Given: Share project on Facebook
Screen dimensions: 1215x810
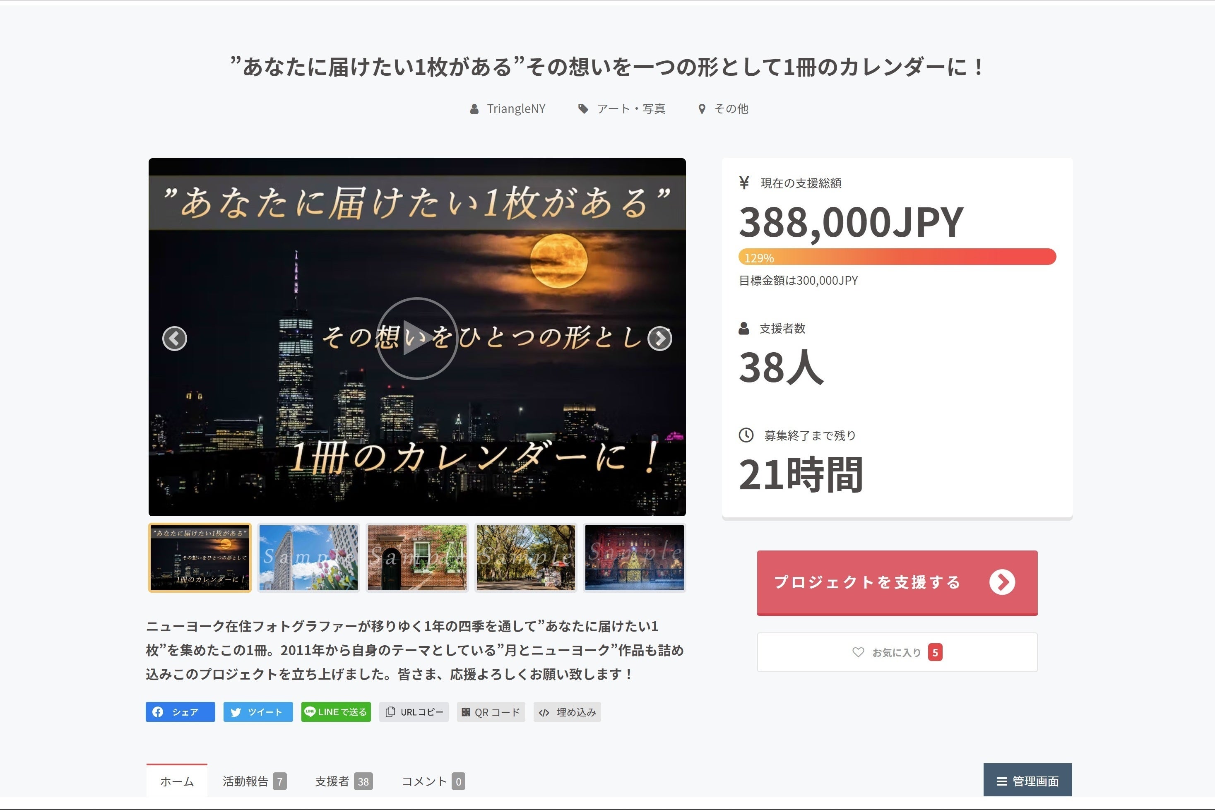Looking at the screenshot, I should (180, 712).
